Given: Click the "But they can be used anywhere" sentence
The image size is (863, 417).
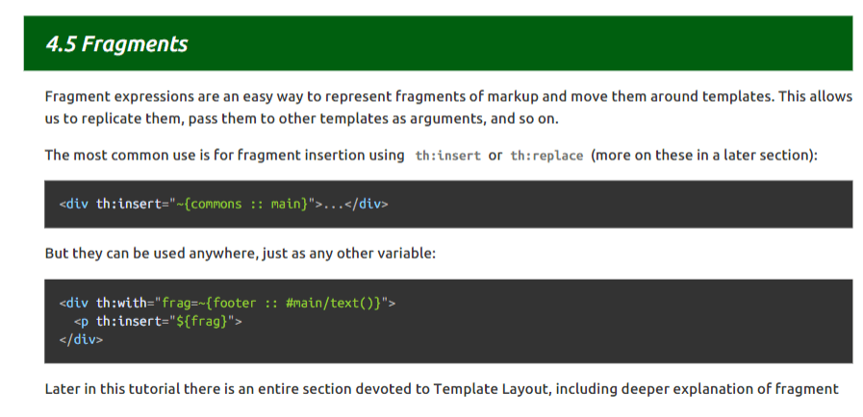Looking at the screenshot, I should point(154,254).
